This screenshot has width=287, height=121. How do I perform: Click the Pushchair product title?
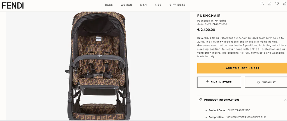coord(209,16)
